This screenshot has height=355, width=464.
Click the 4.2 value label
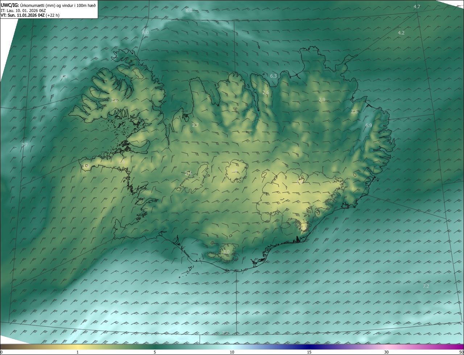pos(401,33)
